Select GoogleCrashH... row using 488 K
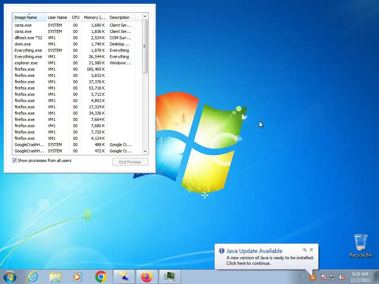 [74, 145]
